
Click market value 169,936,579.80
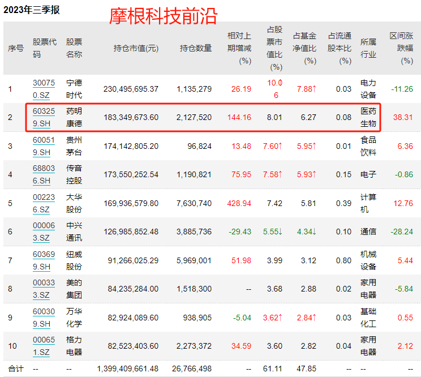coord(131,203)
